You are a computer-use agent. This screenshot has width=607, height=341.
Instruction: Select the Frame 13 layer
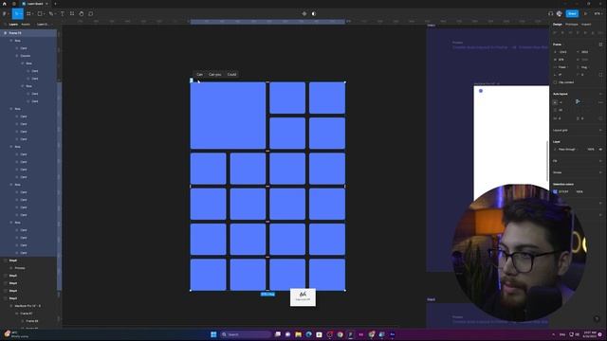point(28,33)
